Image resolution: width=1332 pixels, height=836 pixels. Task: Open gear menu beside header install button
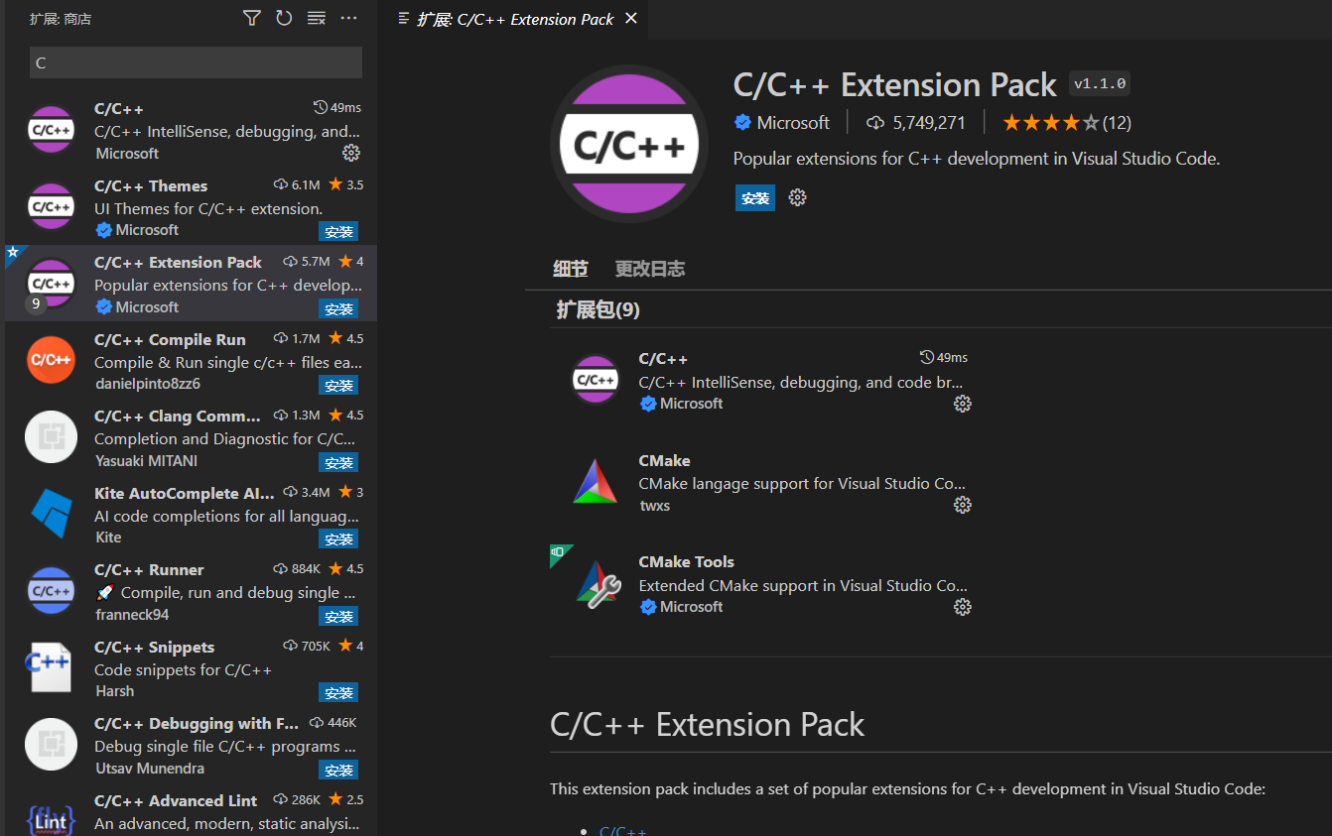click(797, 197)
